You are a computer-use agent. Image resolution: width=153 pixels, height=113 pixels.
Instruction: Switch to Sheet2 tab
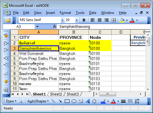coord(56,94)
